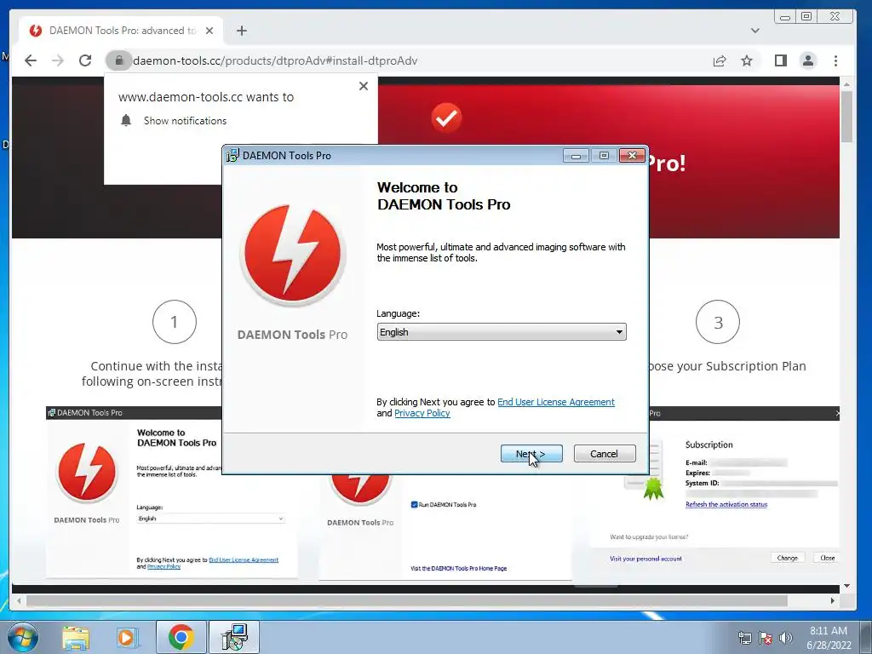The width and height of the screenshot is (872, 654).
Task: Click the red checkmark icon on webpage
Action: click(446, 118)
